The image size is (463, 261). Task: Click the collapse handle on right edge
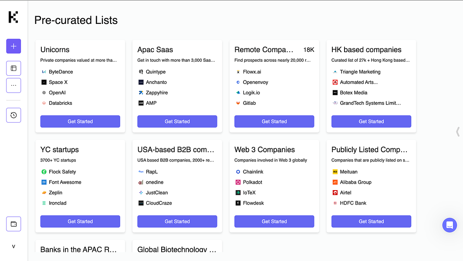458,131
